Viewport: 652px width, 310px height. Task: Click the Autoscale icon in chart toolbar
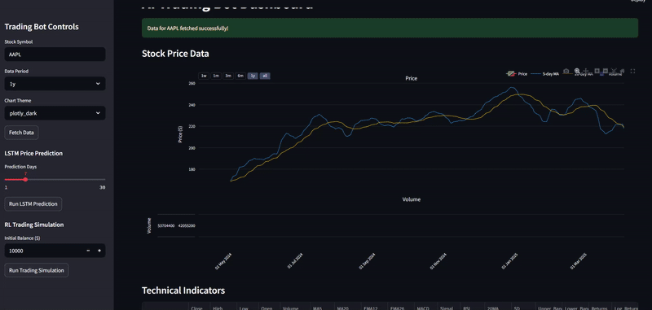tap(614, 71)
